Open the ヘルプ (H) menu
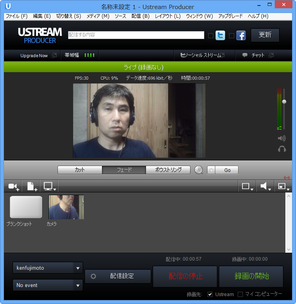 (x=258, y=16)
